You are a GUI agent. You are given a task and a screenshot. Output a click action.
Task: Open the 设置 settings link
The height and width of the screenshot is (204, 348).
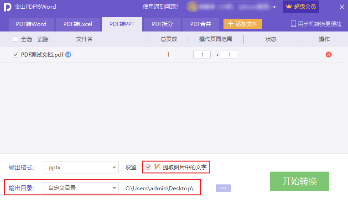point(131,167)
